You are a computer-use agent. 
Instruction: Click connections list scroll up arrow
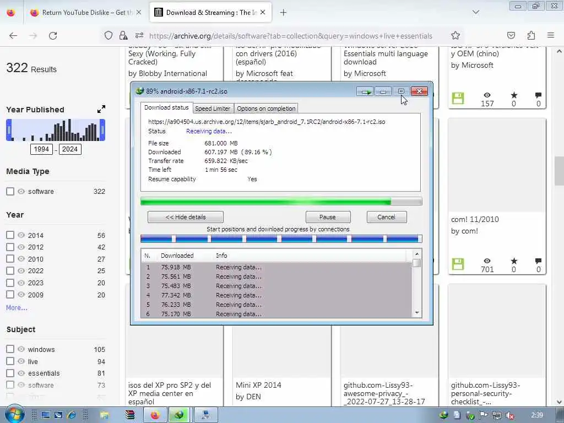pyautogui.click(x=417, y=254)
